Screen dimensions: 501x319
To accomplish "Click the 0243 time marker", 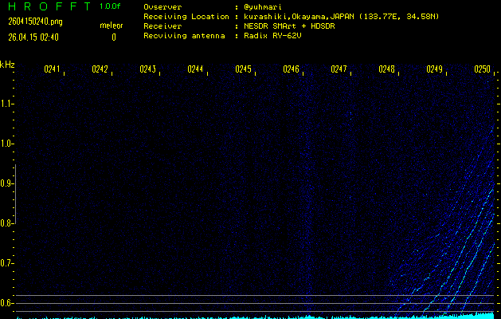I will pyautogui.click(x=147, y=69).
